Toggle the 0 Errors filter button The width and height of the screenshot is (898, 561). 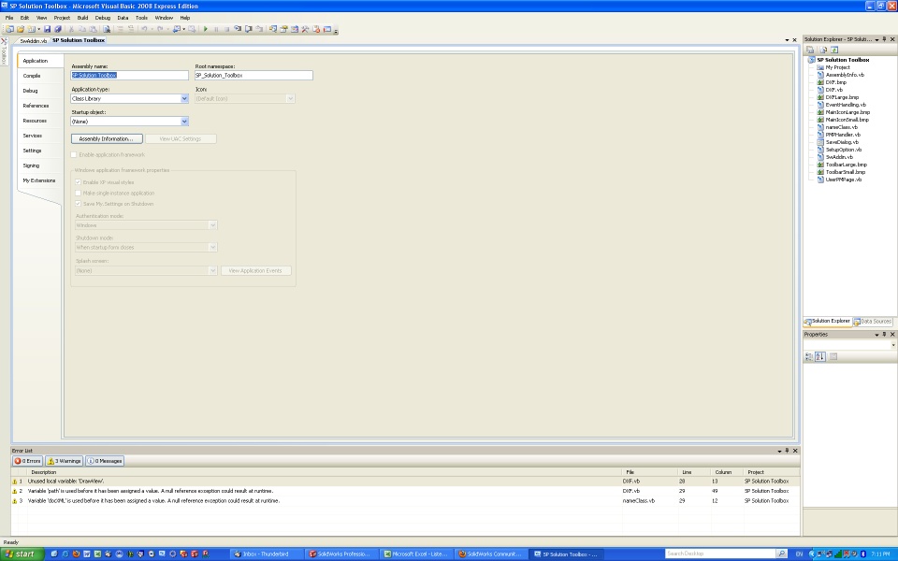[27, 461]
